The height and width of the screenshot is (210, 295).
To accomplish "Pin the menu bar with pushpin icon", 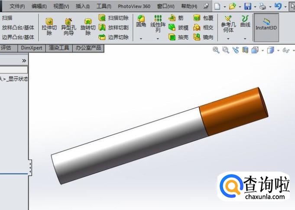I will point(206,6).
